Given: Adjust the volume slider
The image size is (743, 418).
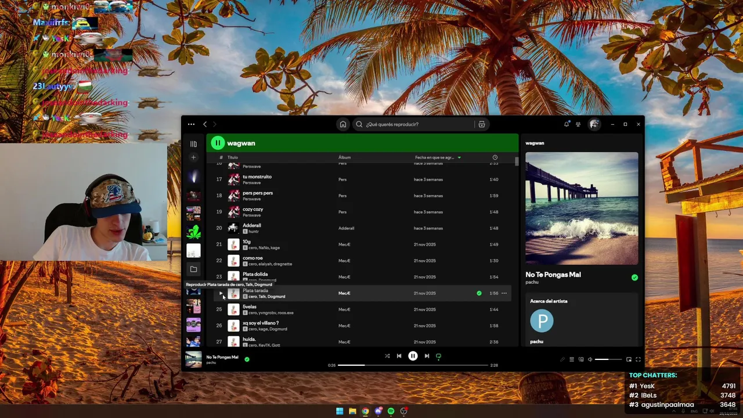Looking at the screenshot, I should tap(608, 359).
